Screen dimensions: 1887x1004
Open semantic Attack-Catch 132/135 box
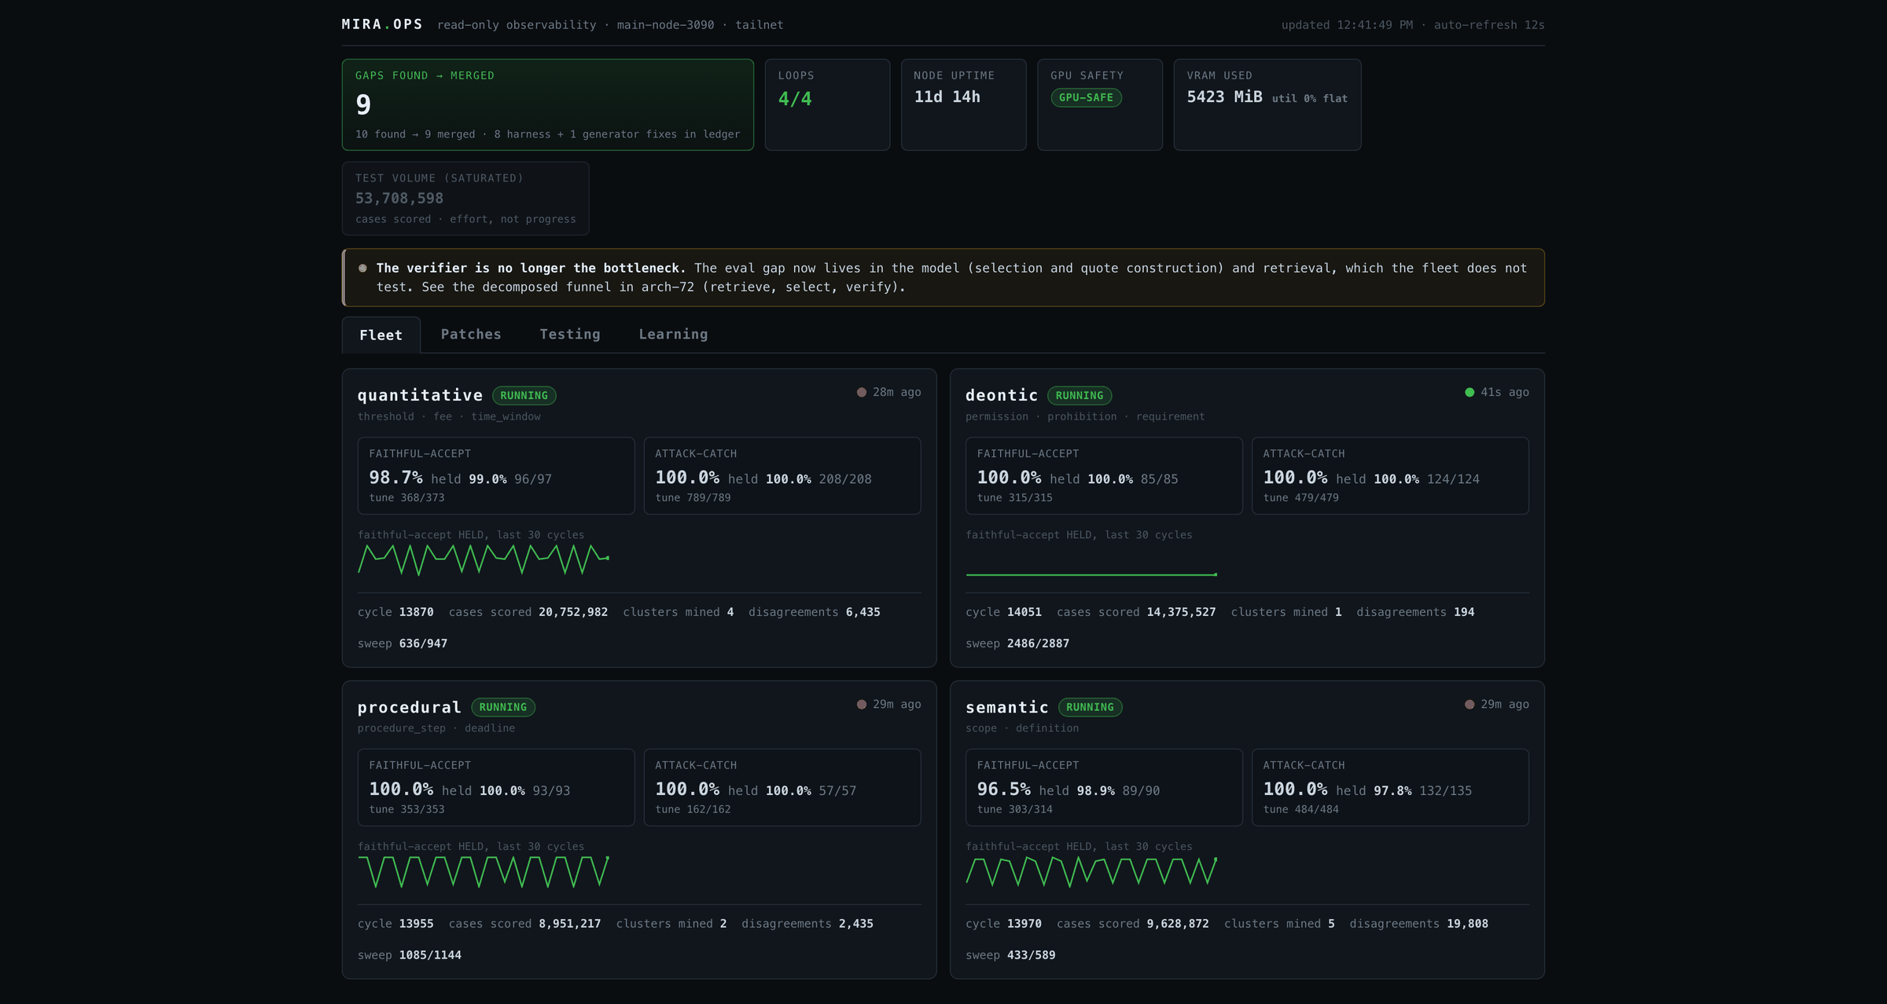click(x=1390, y=787)
